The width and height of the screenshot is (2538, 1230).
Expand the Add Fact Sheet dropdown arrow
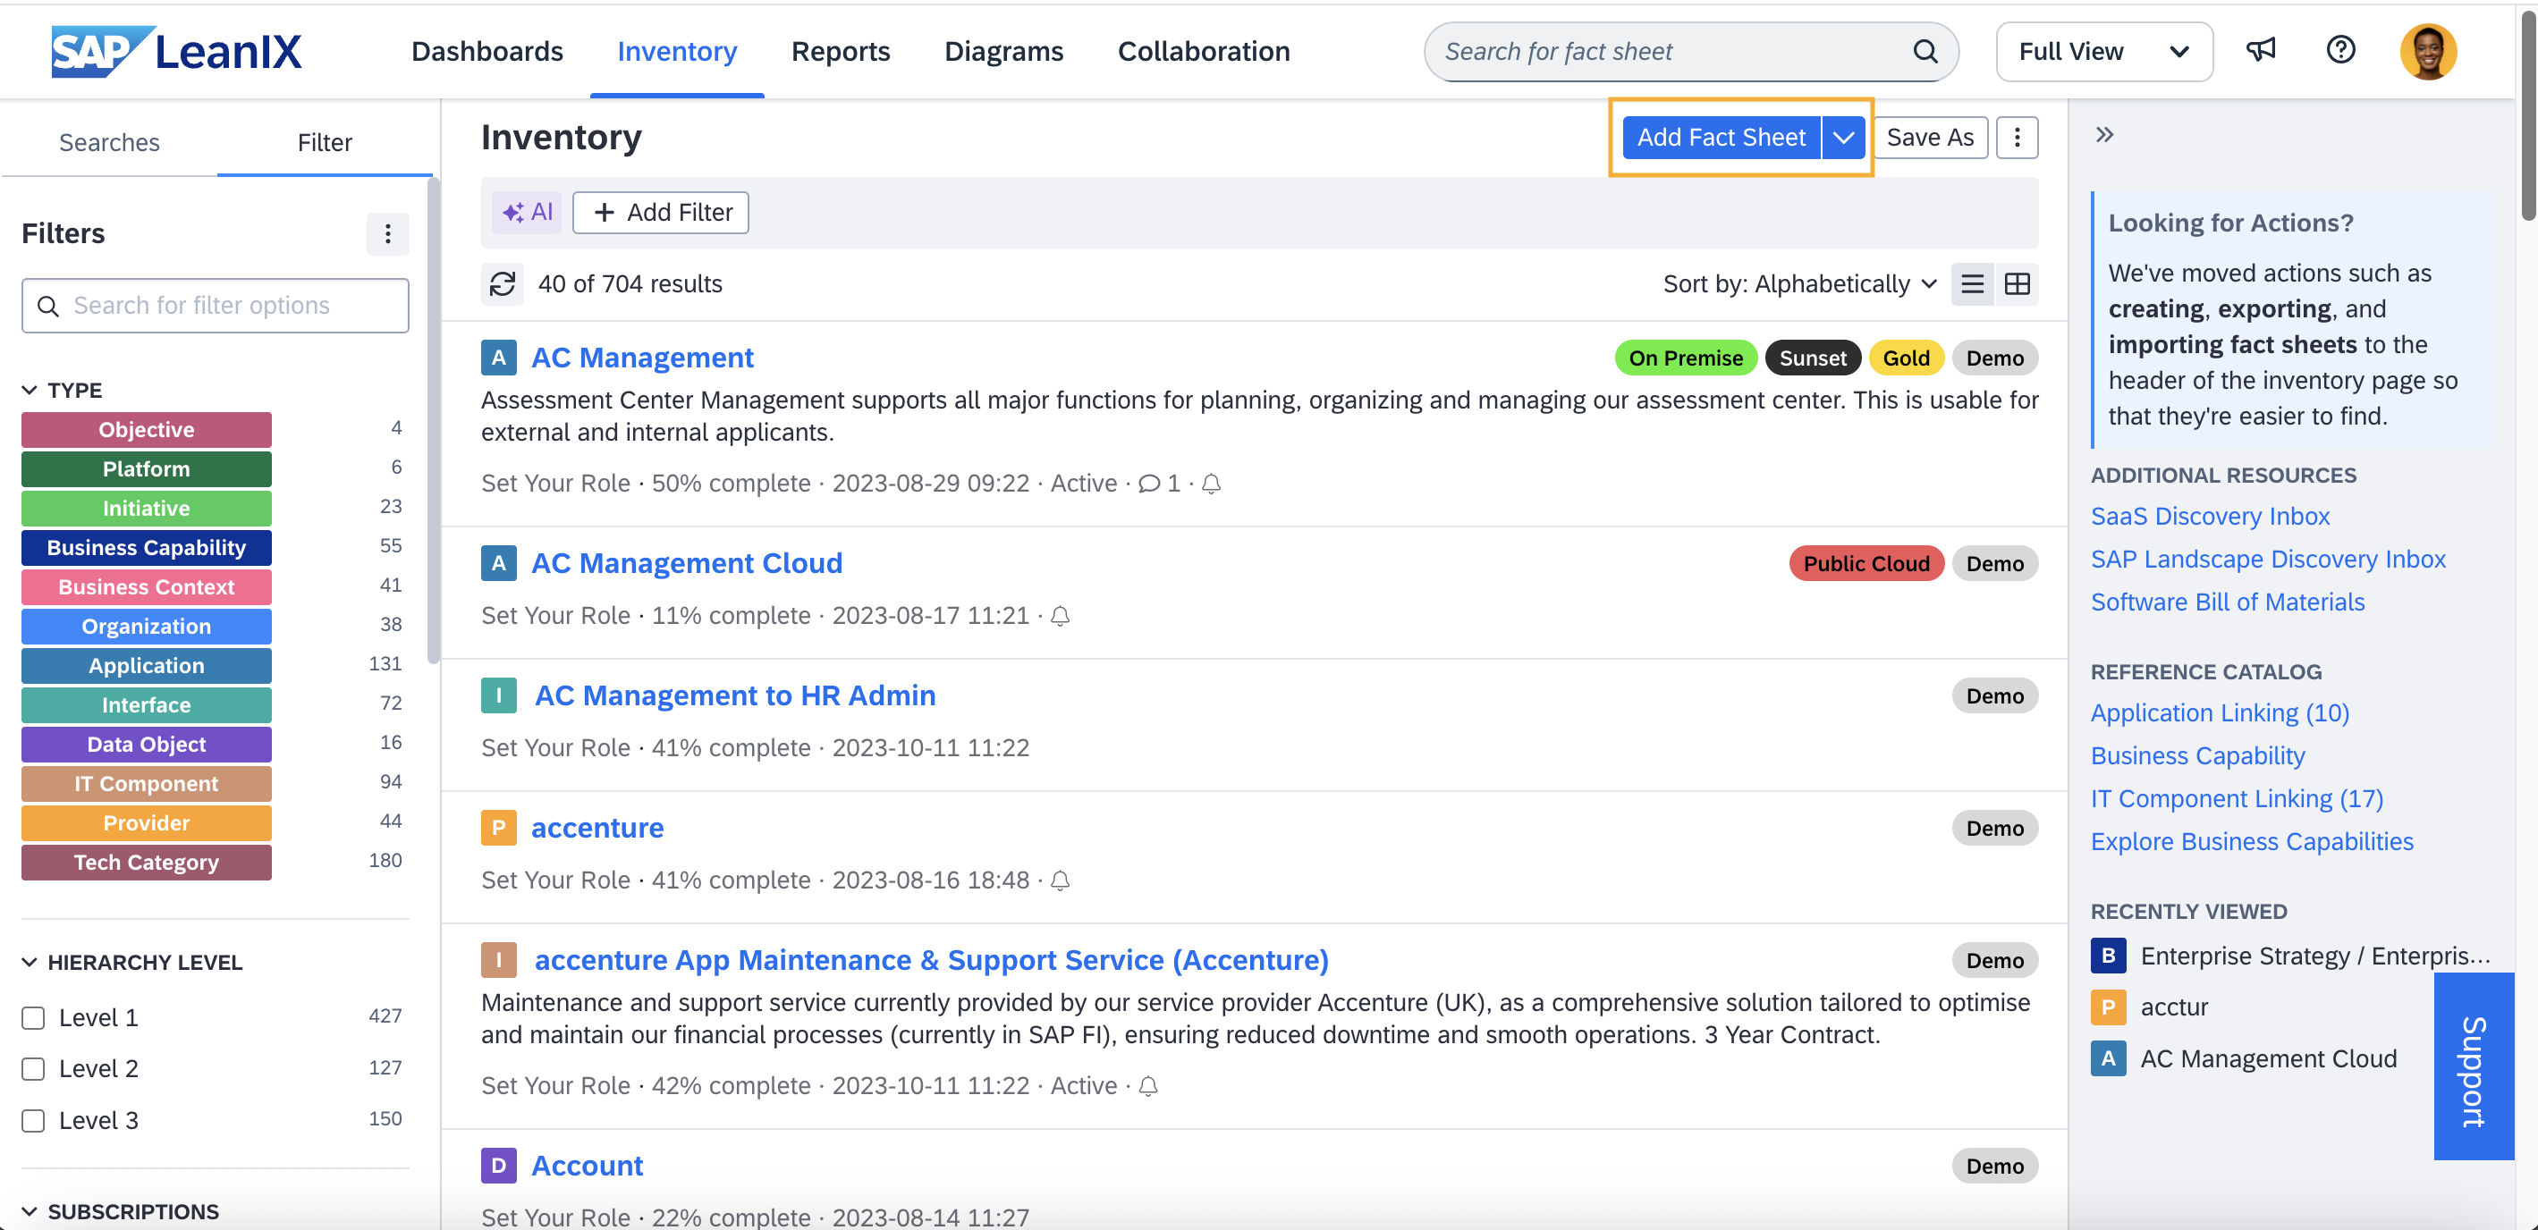[x=1843, y=137]
